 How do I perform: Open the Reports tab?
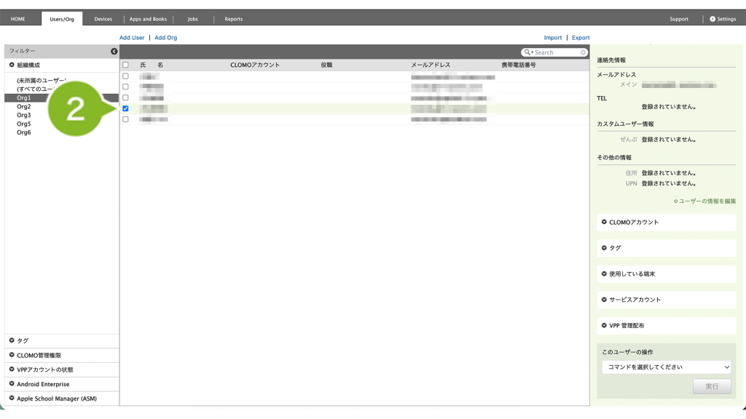click(233, 19)
